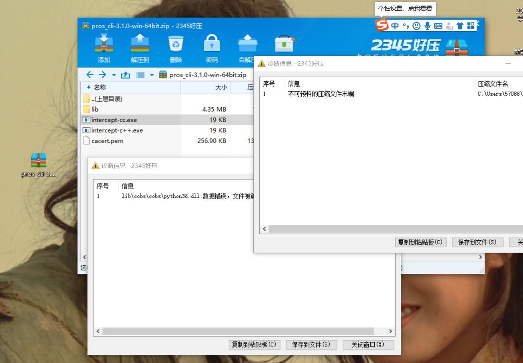Click horizontal scrollbar in front diagnostic dialog
The width and height of the screenshot is (523, 363).
point(396,229)
